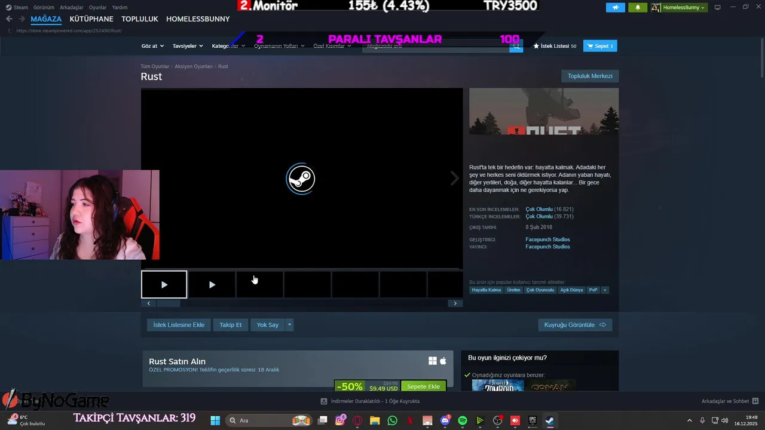This screenshot has width=765, height=430.
Task: Expand the Oynamanın Yolları dropdown
Action: pyautogui.click(x=279, y=46)
